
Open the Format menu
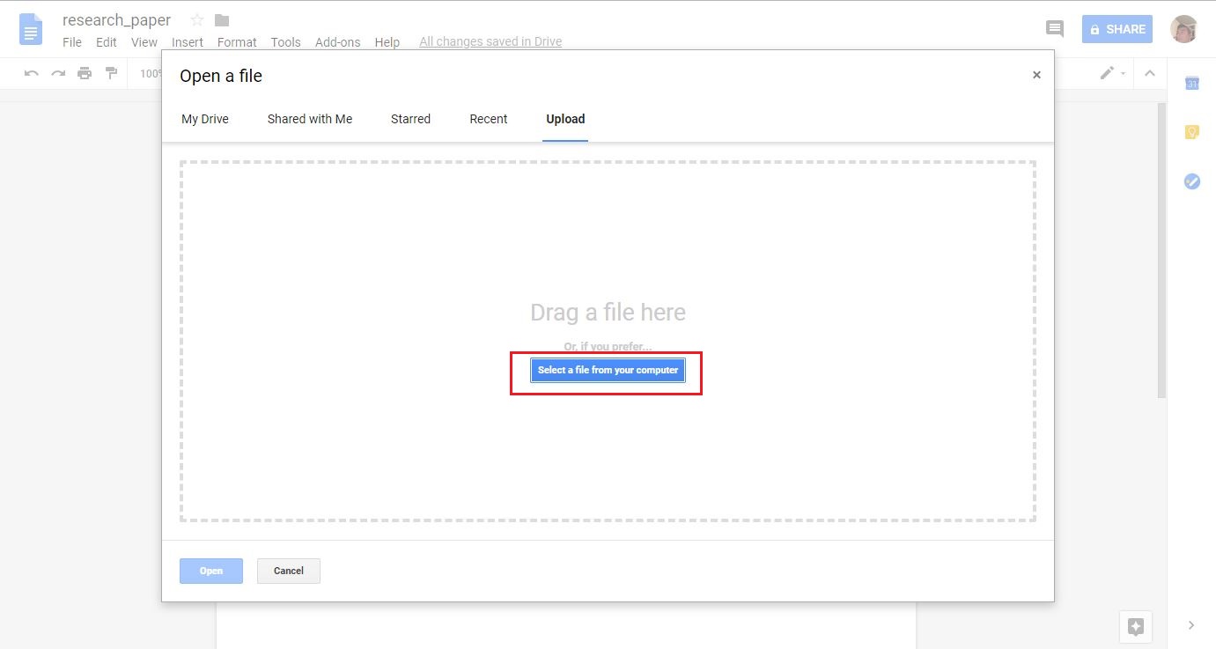(237, 42)
